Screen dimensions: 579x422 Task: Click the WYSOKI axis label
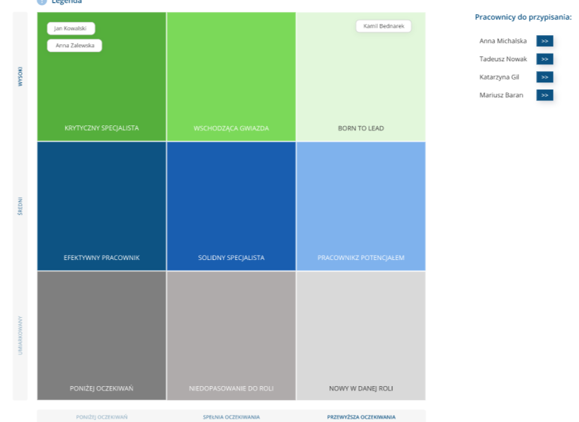20,77
